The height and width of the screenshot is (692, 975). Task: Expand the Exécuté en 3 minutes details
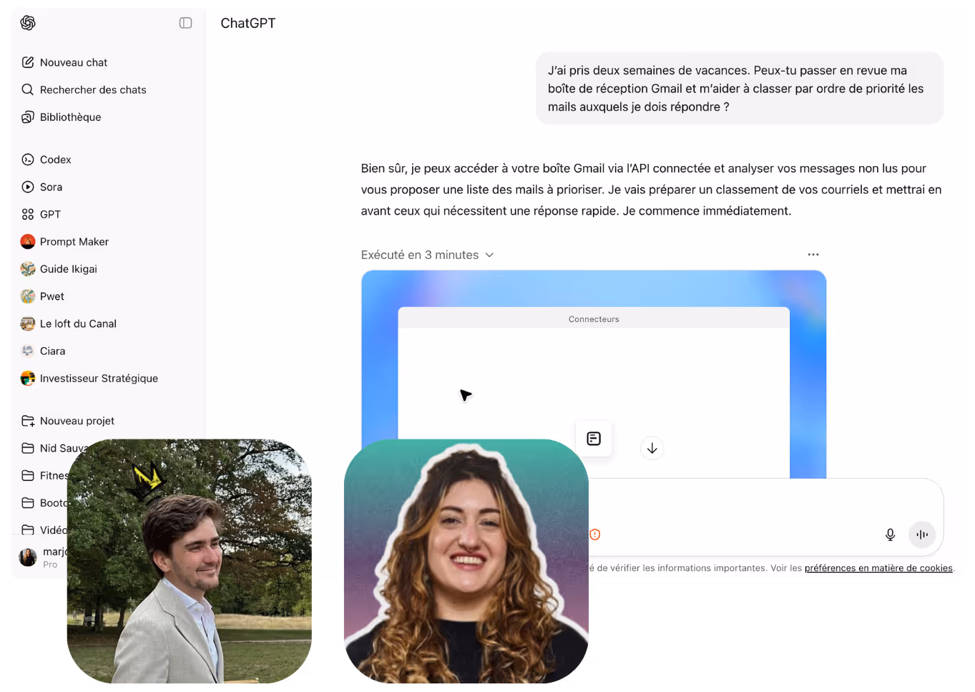point(428,255)
